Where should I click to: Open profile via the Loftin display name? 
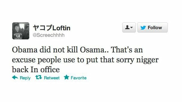pos(61,28)
